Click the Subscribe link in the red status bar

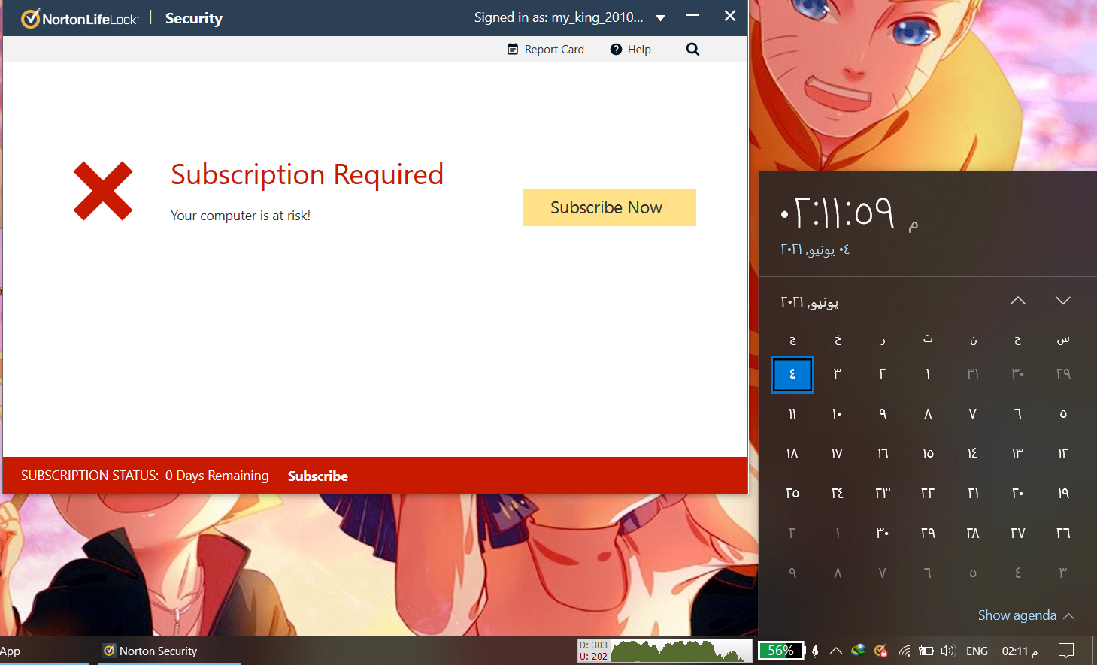click(x=318, y=476)
